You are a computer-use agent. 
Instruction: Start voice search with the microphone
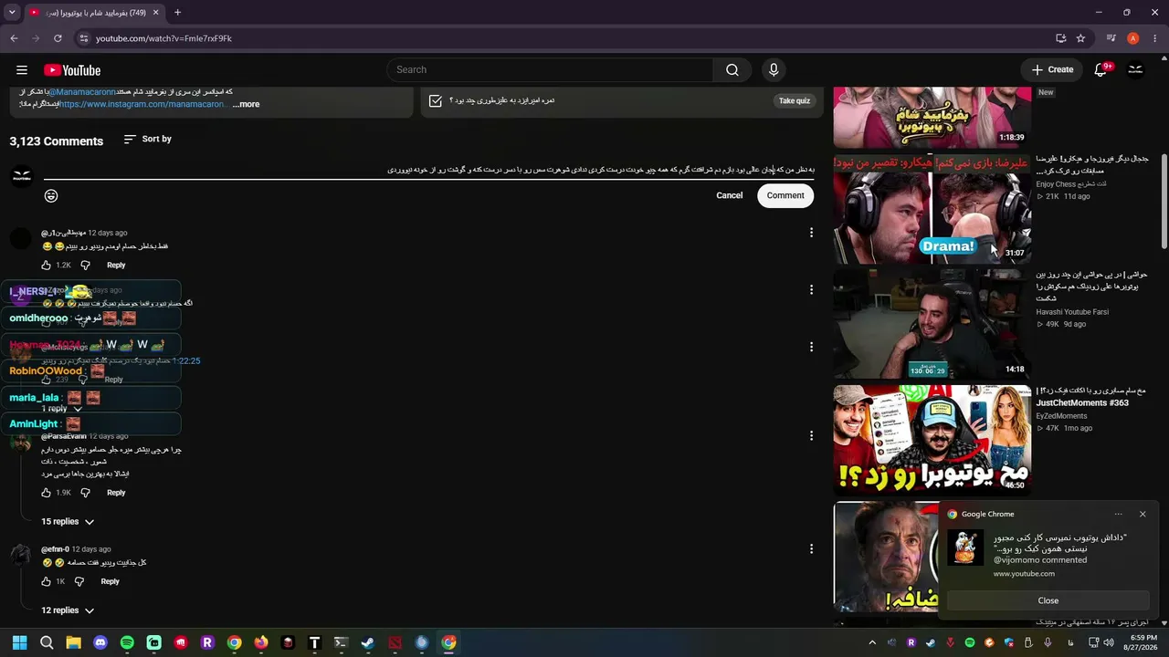[774, 70]
